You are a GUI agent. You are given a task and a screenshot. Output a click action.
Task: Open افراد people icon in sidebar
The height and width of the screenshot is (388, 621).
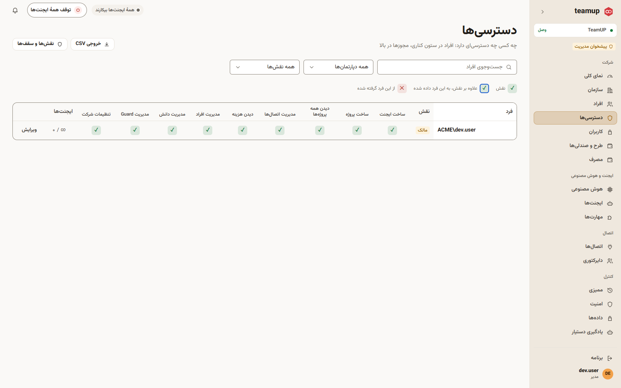tap(610, 104)
